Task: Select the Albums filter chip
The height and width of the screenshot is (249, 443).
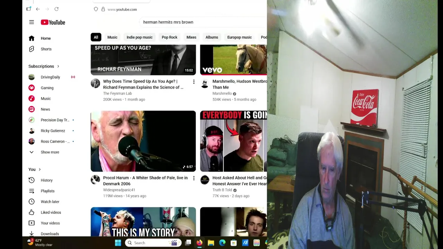Action: coord(212,37)
